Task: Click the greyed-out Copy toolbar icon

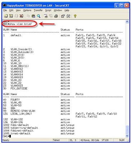Action: pyautogui.click(x=28, y=16)
